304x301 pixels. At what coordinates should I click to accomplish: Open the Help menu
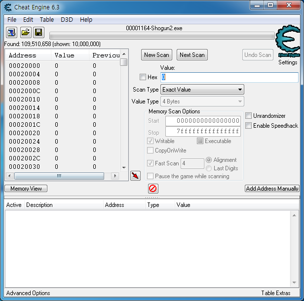[x=86, y=20]
